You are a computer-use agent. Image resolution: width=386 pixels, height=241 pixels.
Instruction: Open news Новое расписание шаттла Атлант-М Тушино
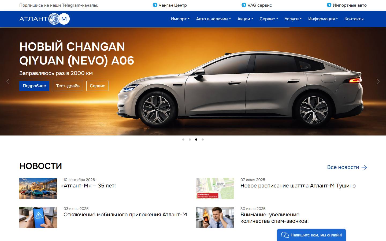pos(298,186)
